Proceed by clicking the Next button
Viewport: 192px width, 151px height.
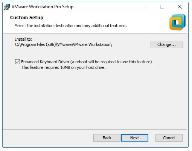135,138
